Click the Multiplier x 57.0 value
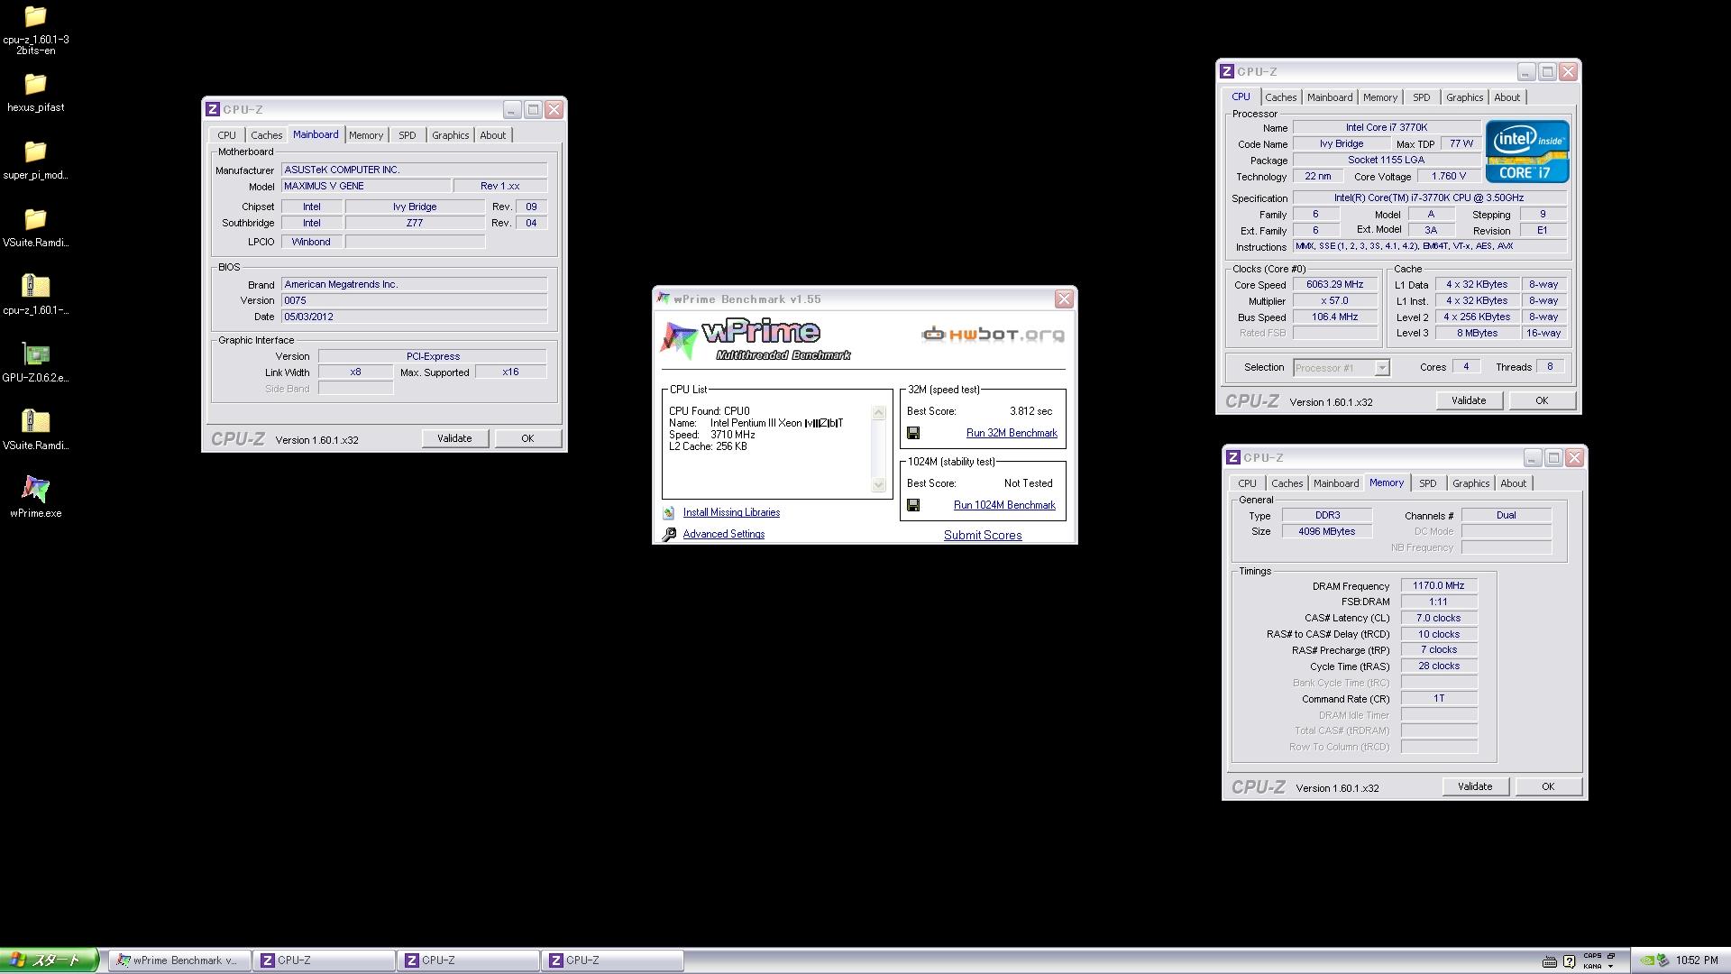 (x=1335, y=300)
